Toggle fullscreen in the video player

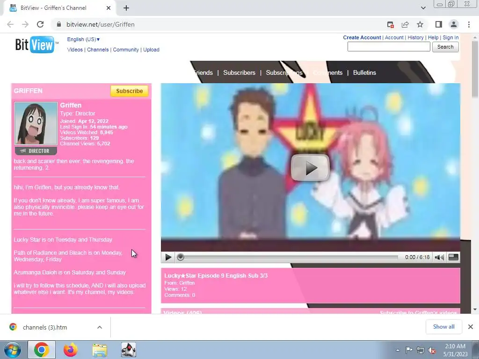coord(453,257)
